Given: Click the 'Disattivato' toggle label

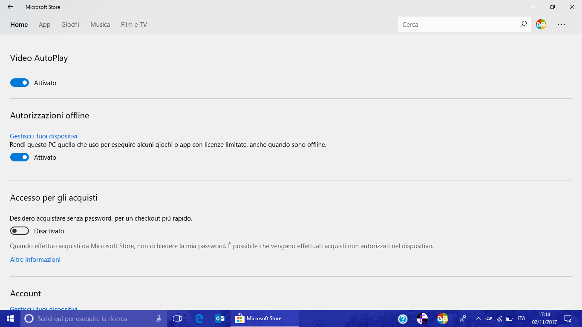Looking at the screenshot, I should (x=49, y=231).
